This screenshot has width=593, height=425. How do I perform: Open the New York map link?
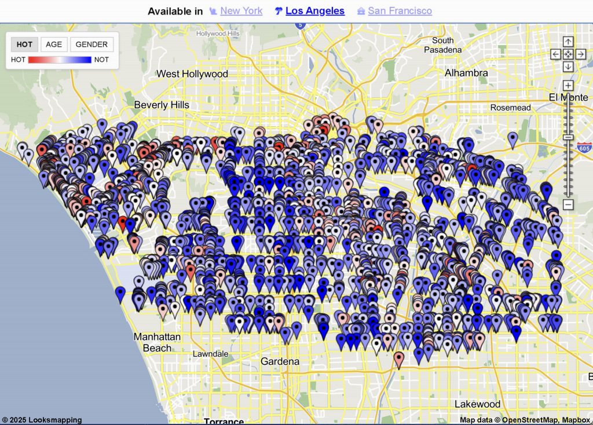click(241, 11)
